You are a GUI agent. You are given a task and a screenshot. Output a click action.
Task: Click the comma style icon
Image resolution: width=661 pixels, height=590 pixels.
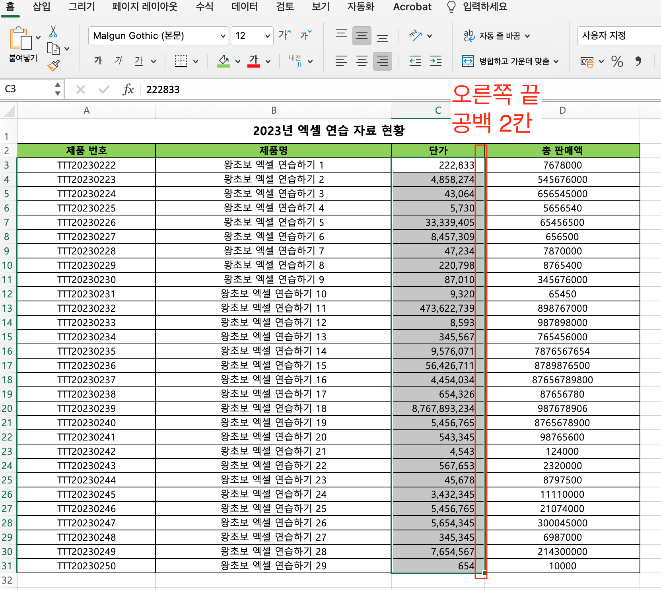pyautogui.click(x=638, y=61)
